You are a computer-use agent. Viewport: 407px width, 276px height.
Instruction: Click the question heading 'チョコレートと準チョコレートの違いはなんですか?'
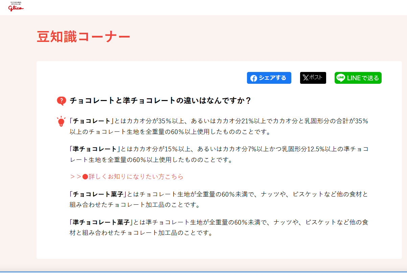[x=160, y=101]
